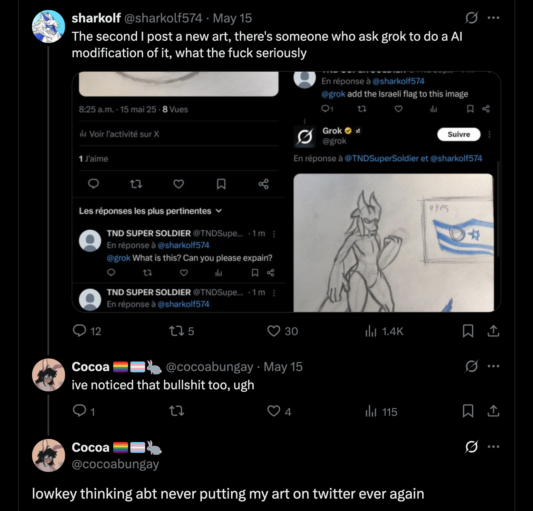Open sharkolf's profile avatar

pyautogui.click(x=48, y=27)
